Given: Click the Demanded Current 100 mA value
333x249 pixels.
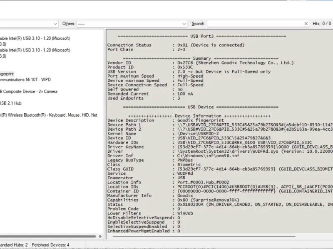Looking at the screenshot, I should pyautogui.click(x=185, y=94).
